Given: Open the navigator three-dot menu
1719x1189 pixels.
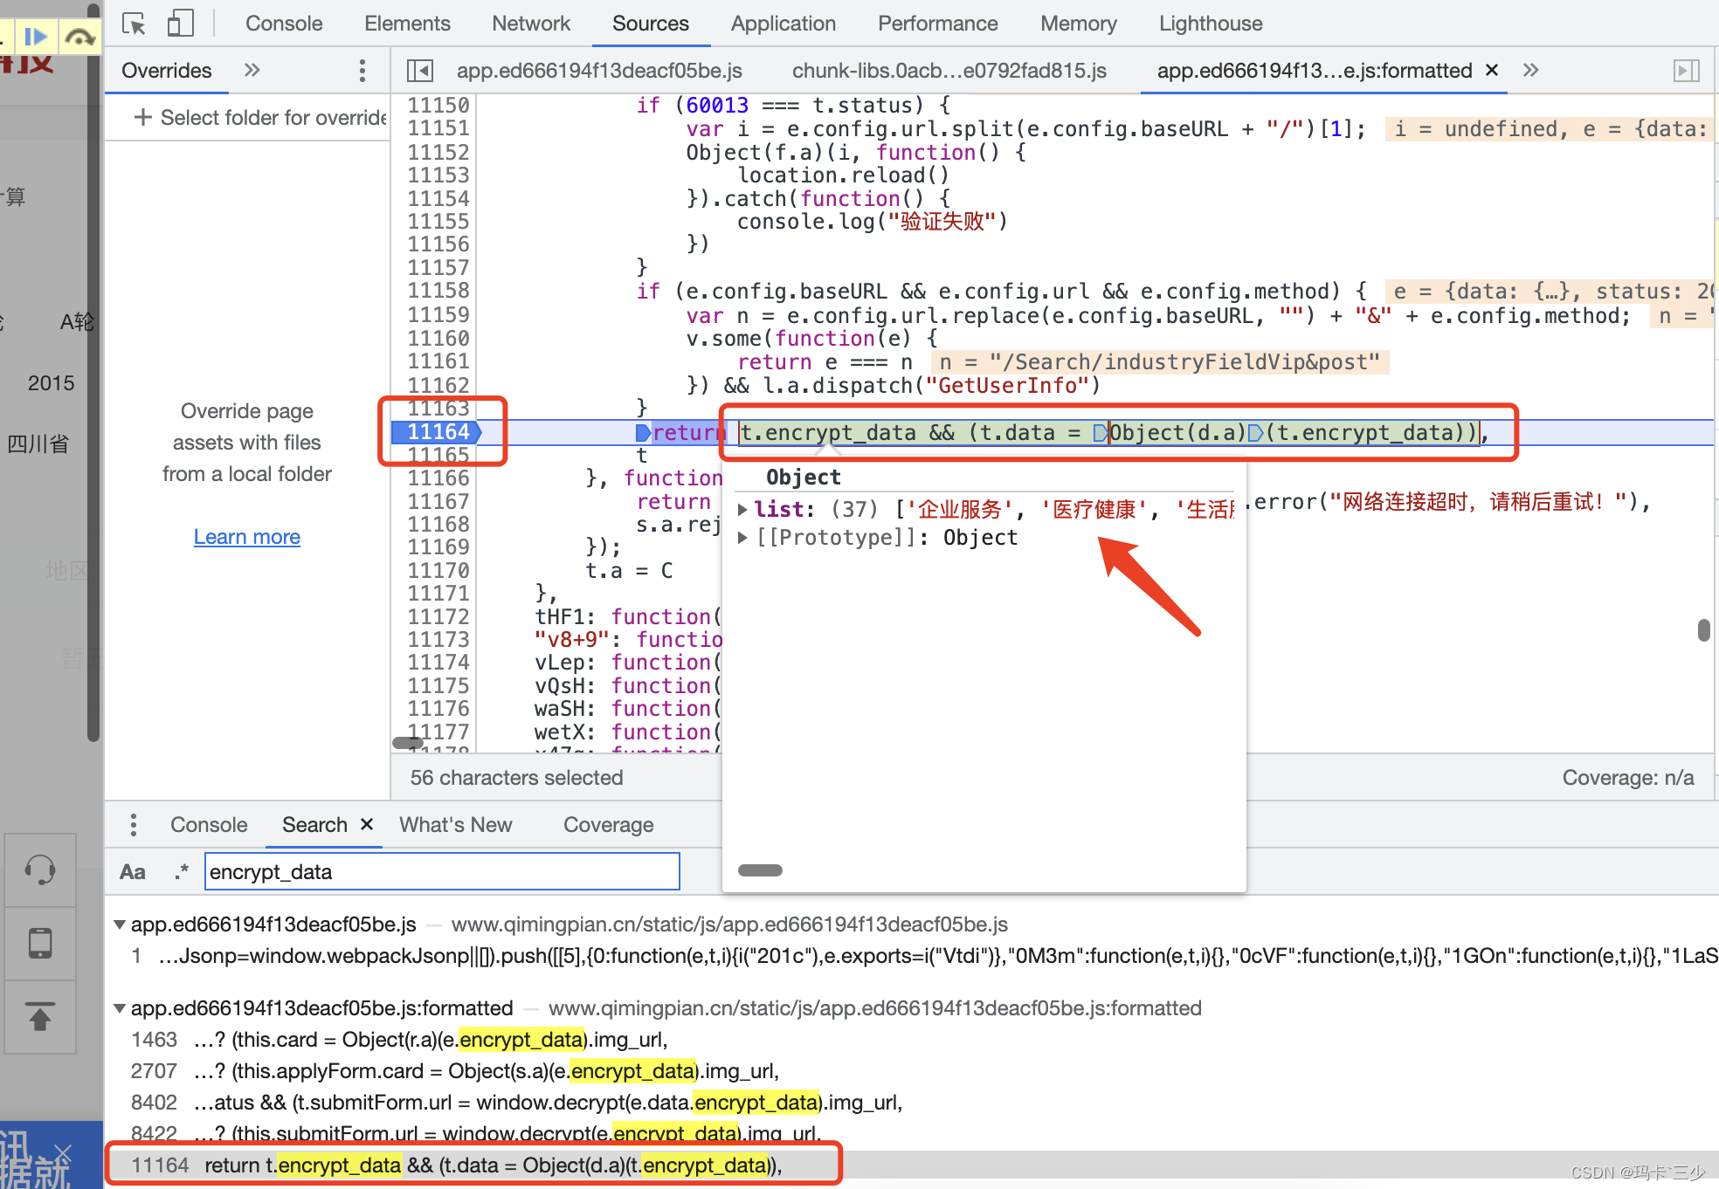Looking at the screenshot, I should [362, 71].
